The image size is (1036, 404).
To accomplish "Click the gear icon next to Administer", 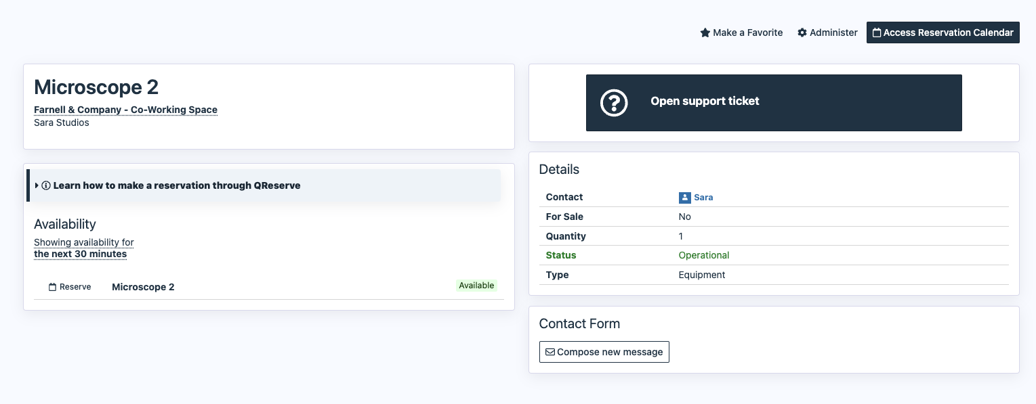I will [x=802, y=32].
